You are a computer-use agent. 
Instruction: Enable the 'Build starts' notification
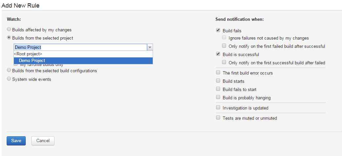tap(218, 81)
